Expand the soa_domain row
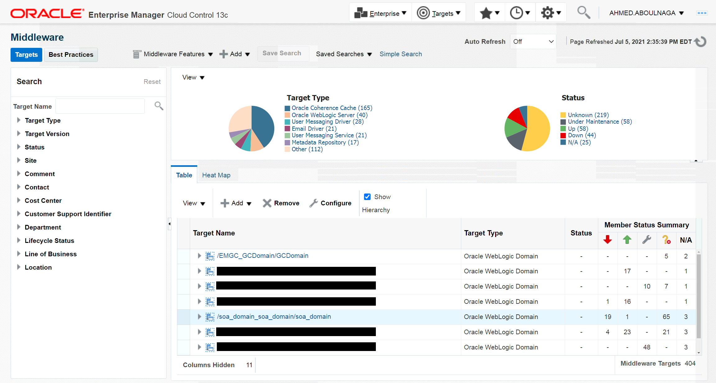 click(199, 317)
